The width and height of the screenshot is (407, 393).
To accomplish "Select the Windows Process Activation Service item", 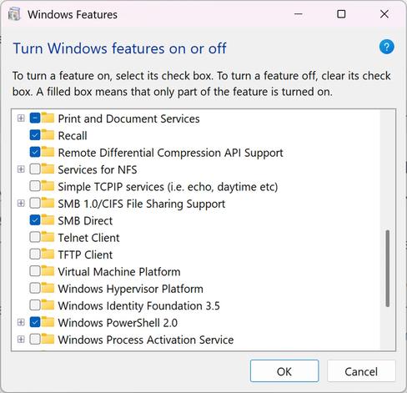I will tap(146, 340).
